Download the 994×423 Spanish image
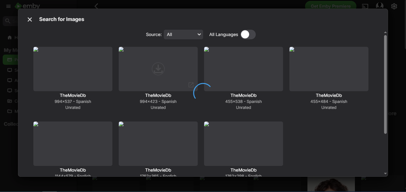The width and height of the screenshot is (406, 192). 158,69
